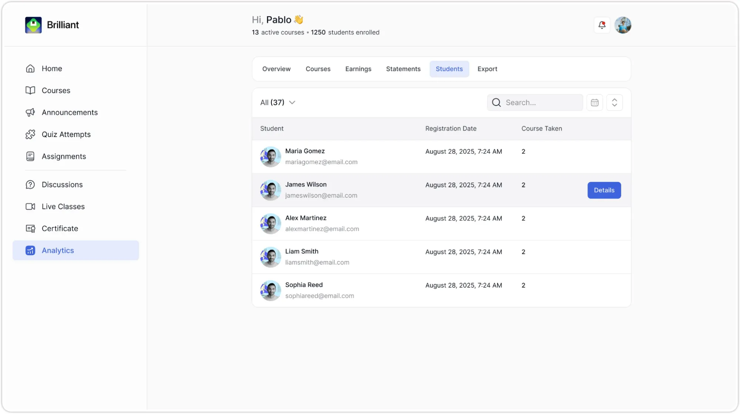The height and width of the screenshot is (414, 740).
Task: Select Analytics in the sidebar
Action: click(76, 250)
